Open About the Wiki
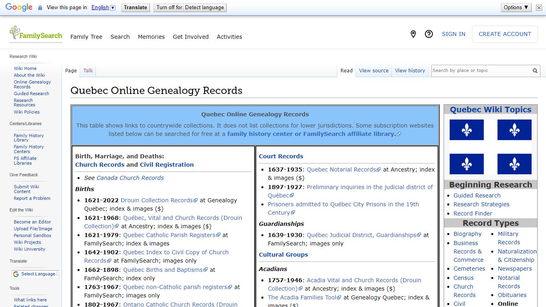The width and height of the screenshot is (546, 307). click(29, 75)
